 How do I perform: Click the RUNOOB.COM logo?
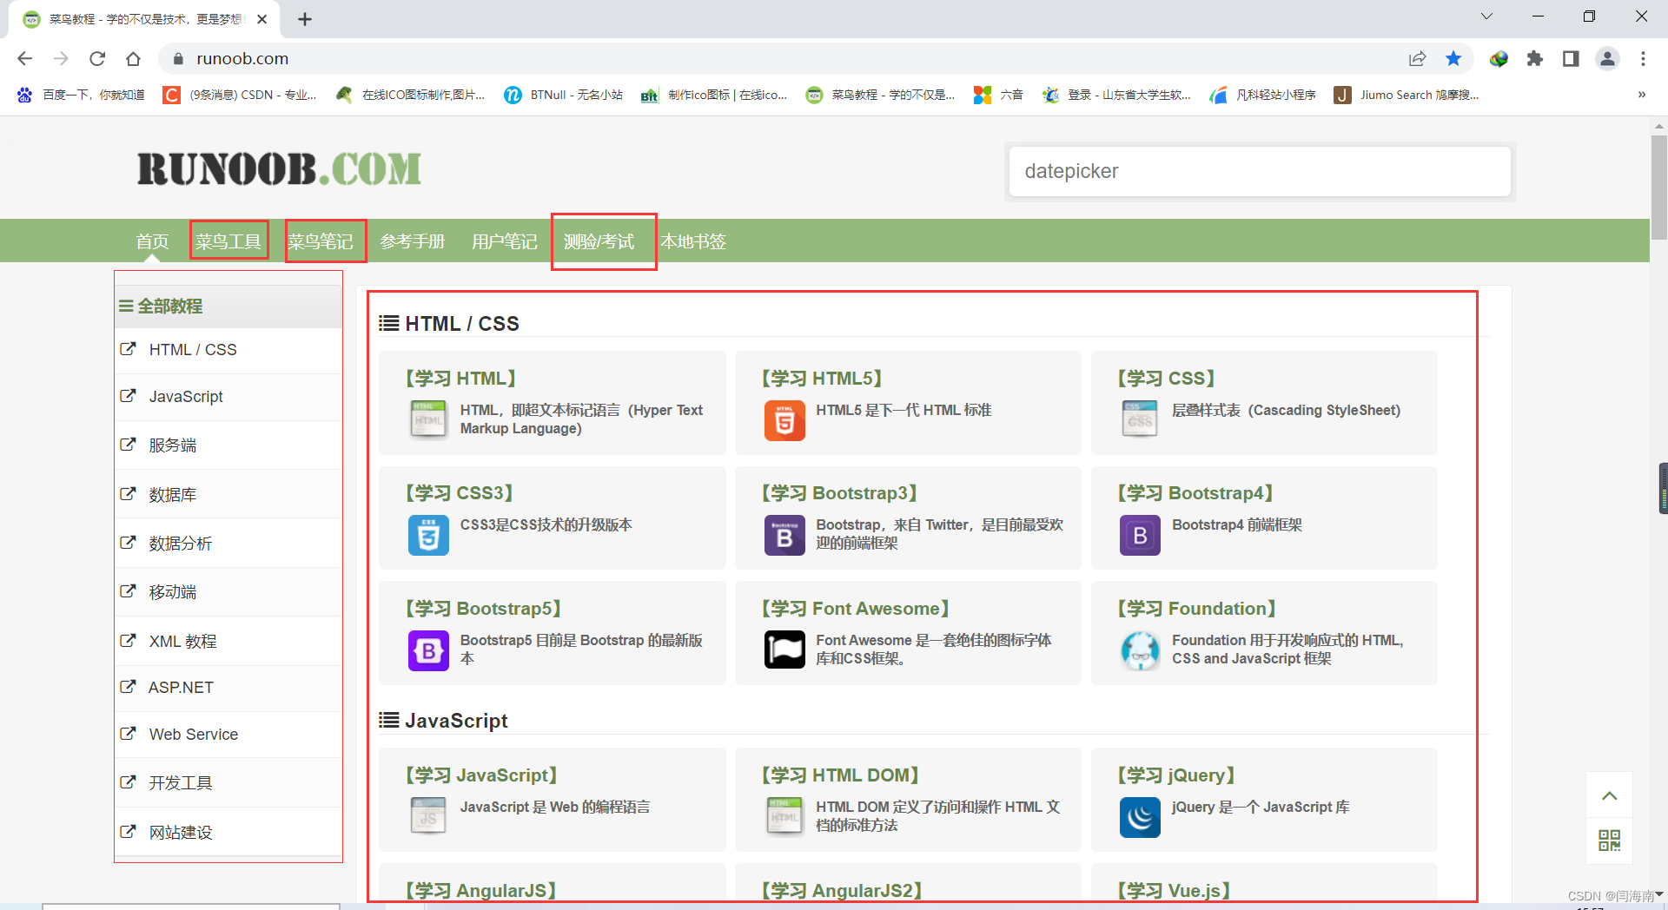[x=280, y=168]
